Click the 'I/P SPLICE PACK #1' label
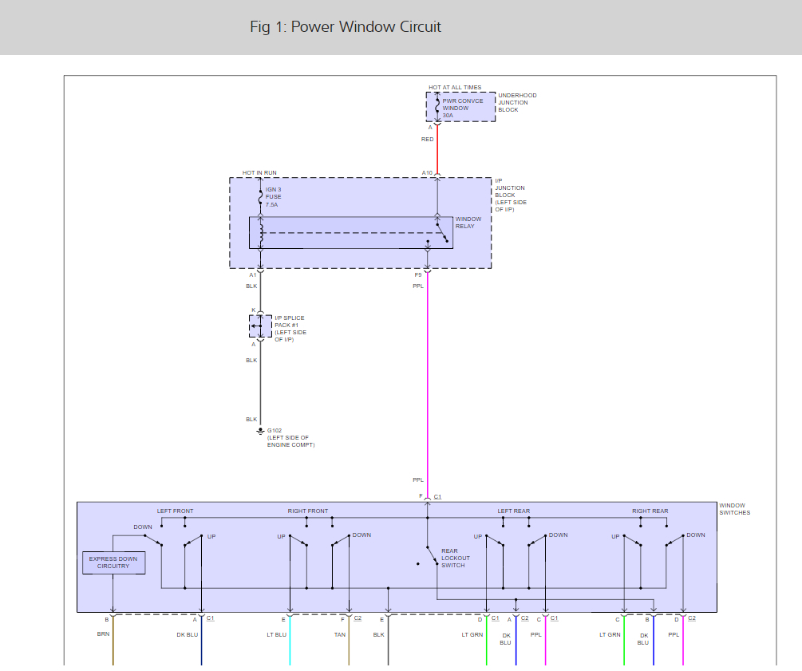The image size is (802, 671). [x=290, y=329]
